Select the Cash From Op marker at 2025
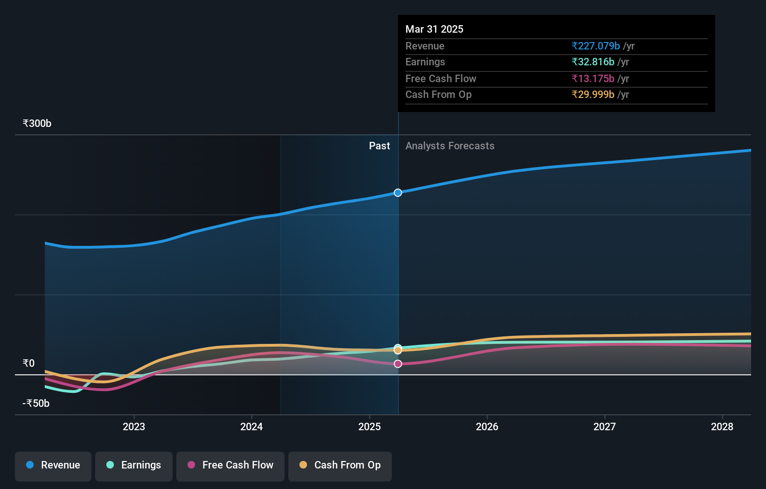Screen dimensions: 766x489 pos(398,350)
